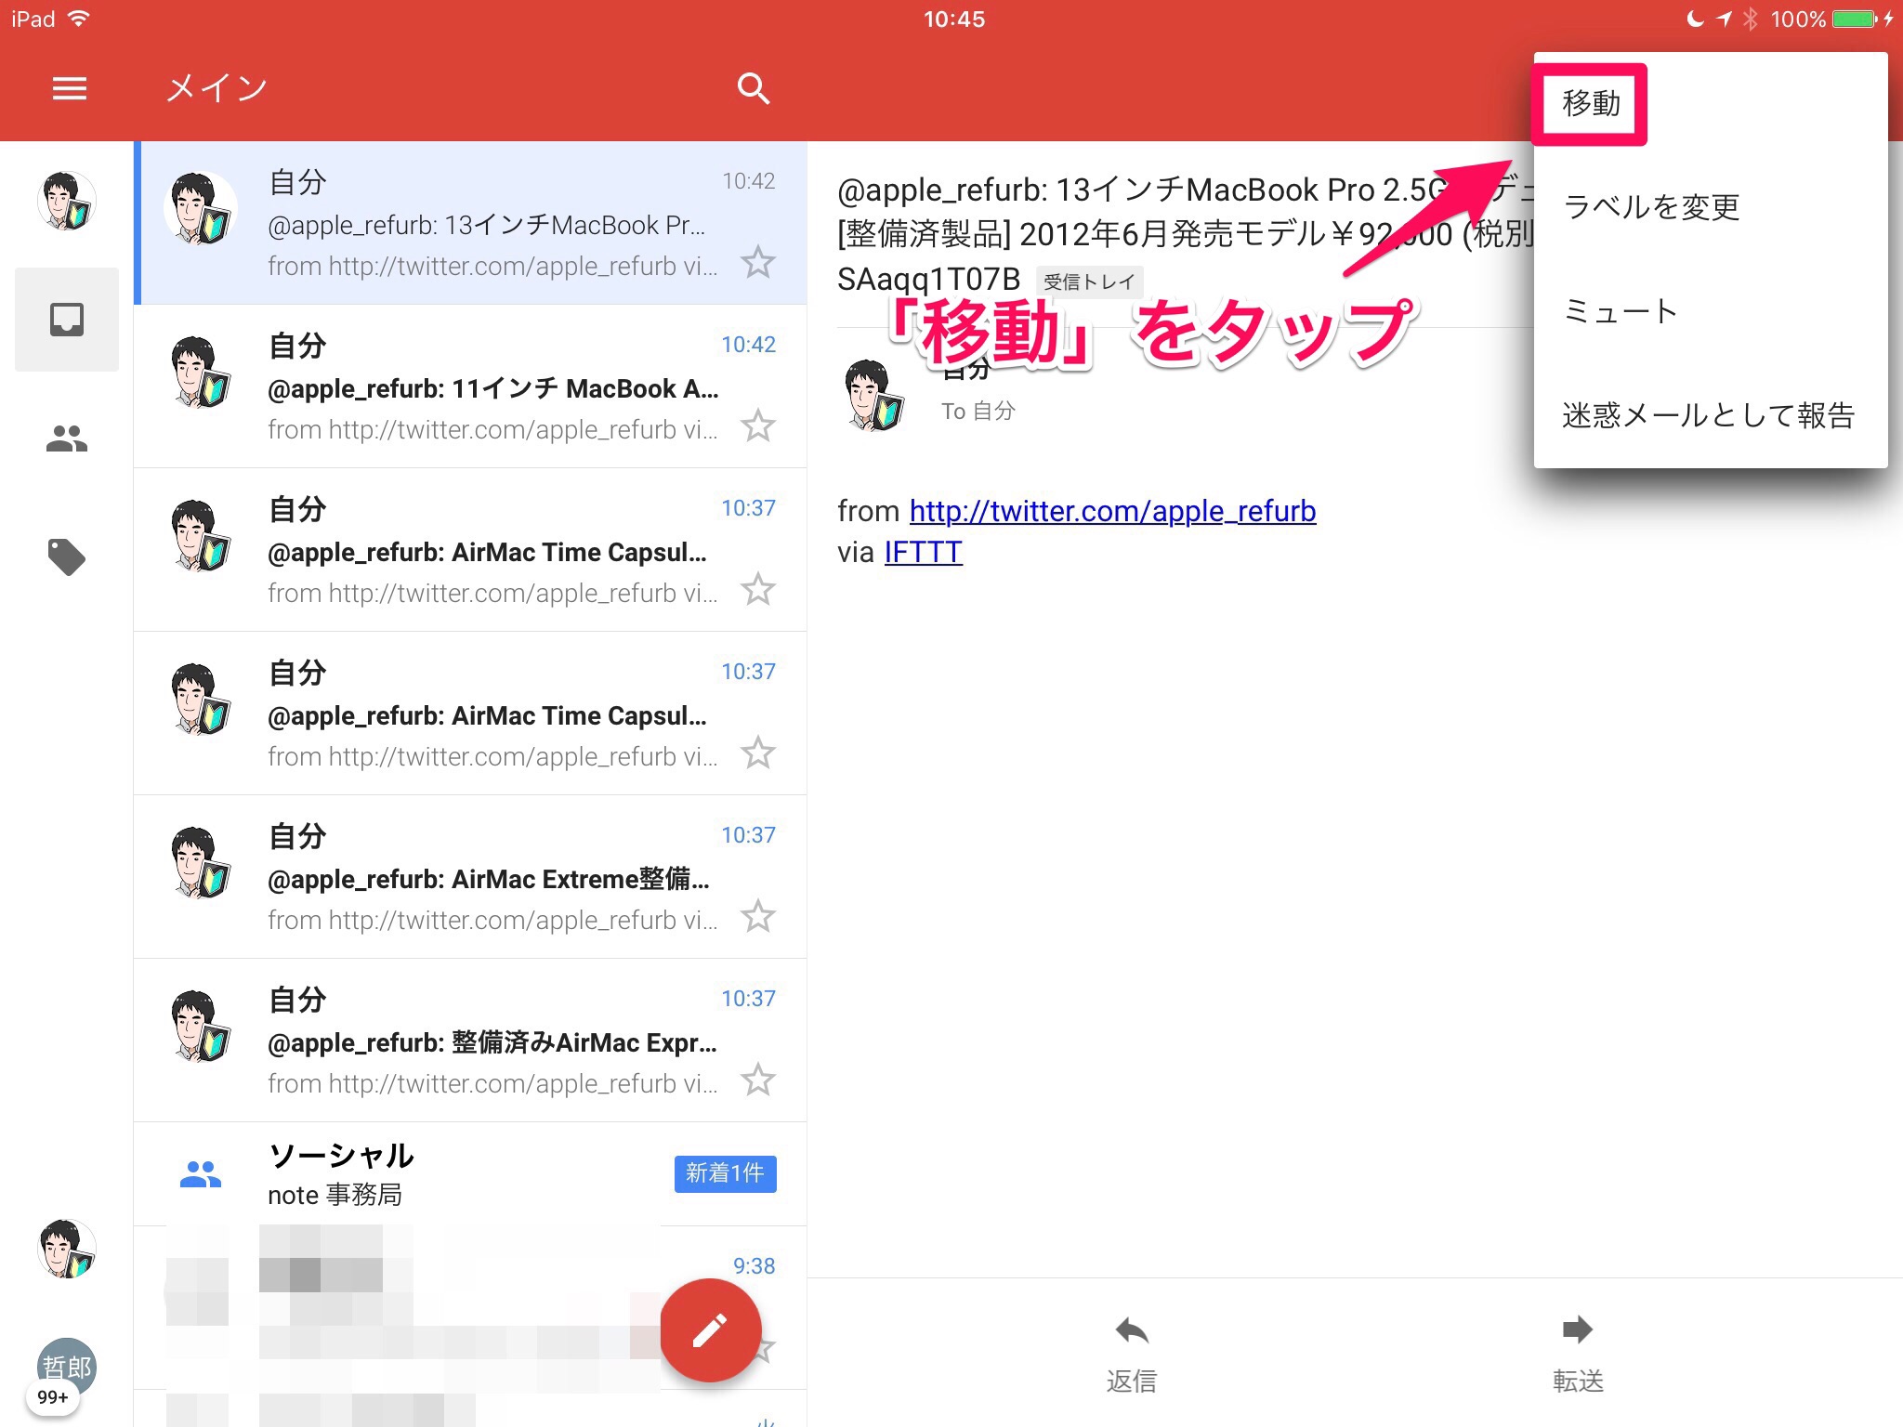Star the 13インチMacBook Pro email
This screenshot has height=1427, width=1903.
(758, 262)
